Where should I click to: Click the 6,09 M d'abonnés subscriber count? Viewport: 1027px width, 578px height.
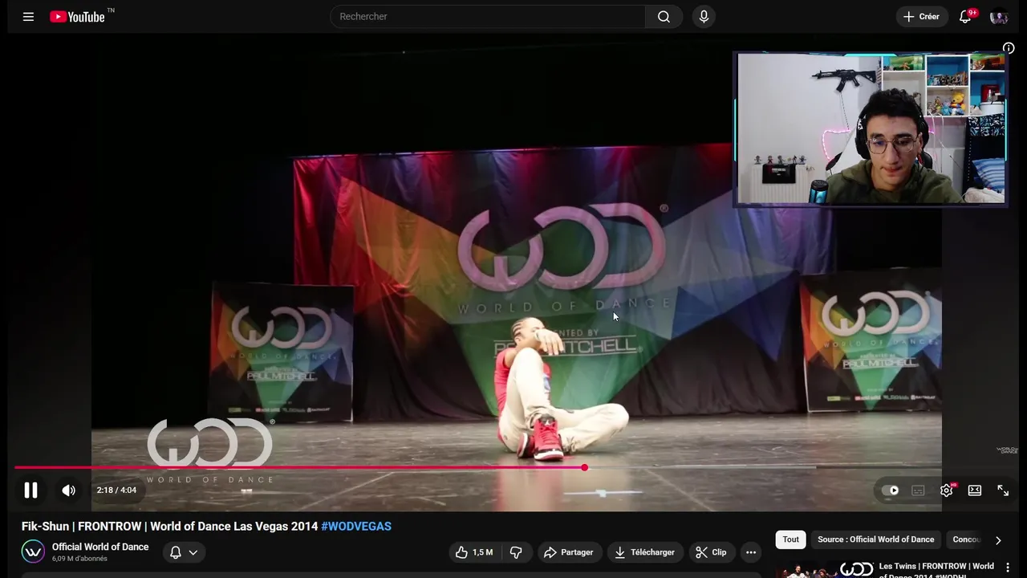pyautogui.click(x=79, y=559)
